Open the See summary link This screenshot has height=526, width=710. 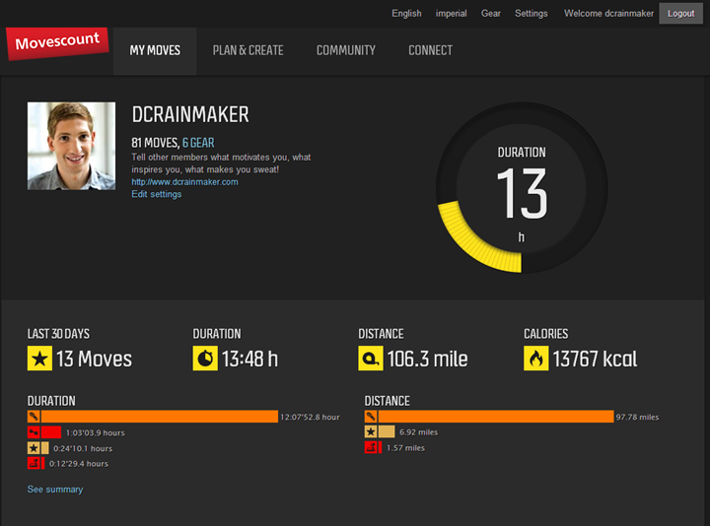coord(55,490)
